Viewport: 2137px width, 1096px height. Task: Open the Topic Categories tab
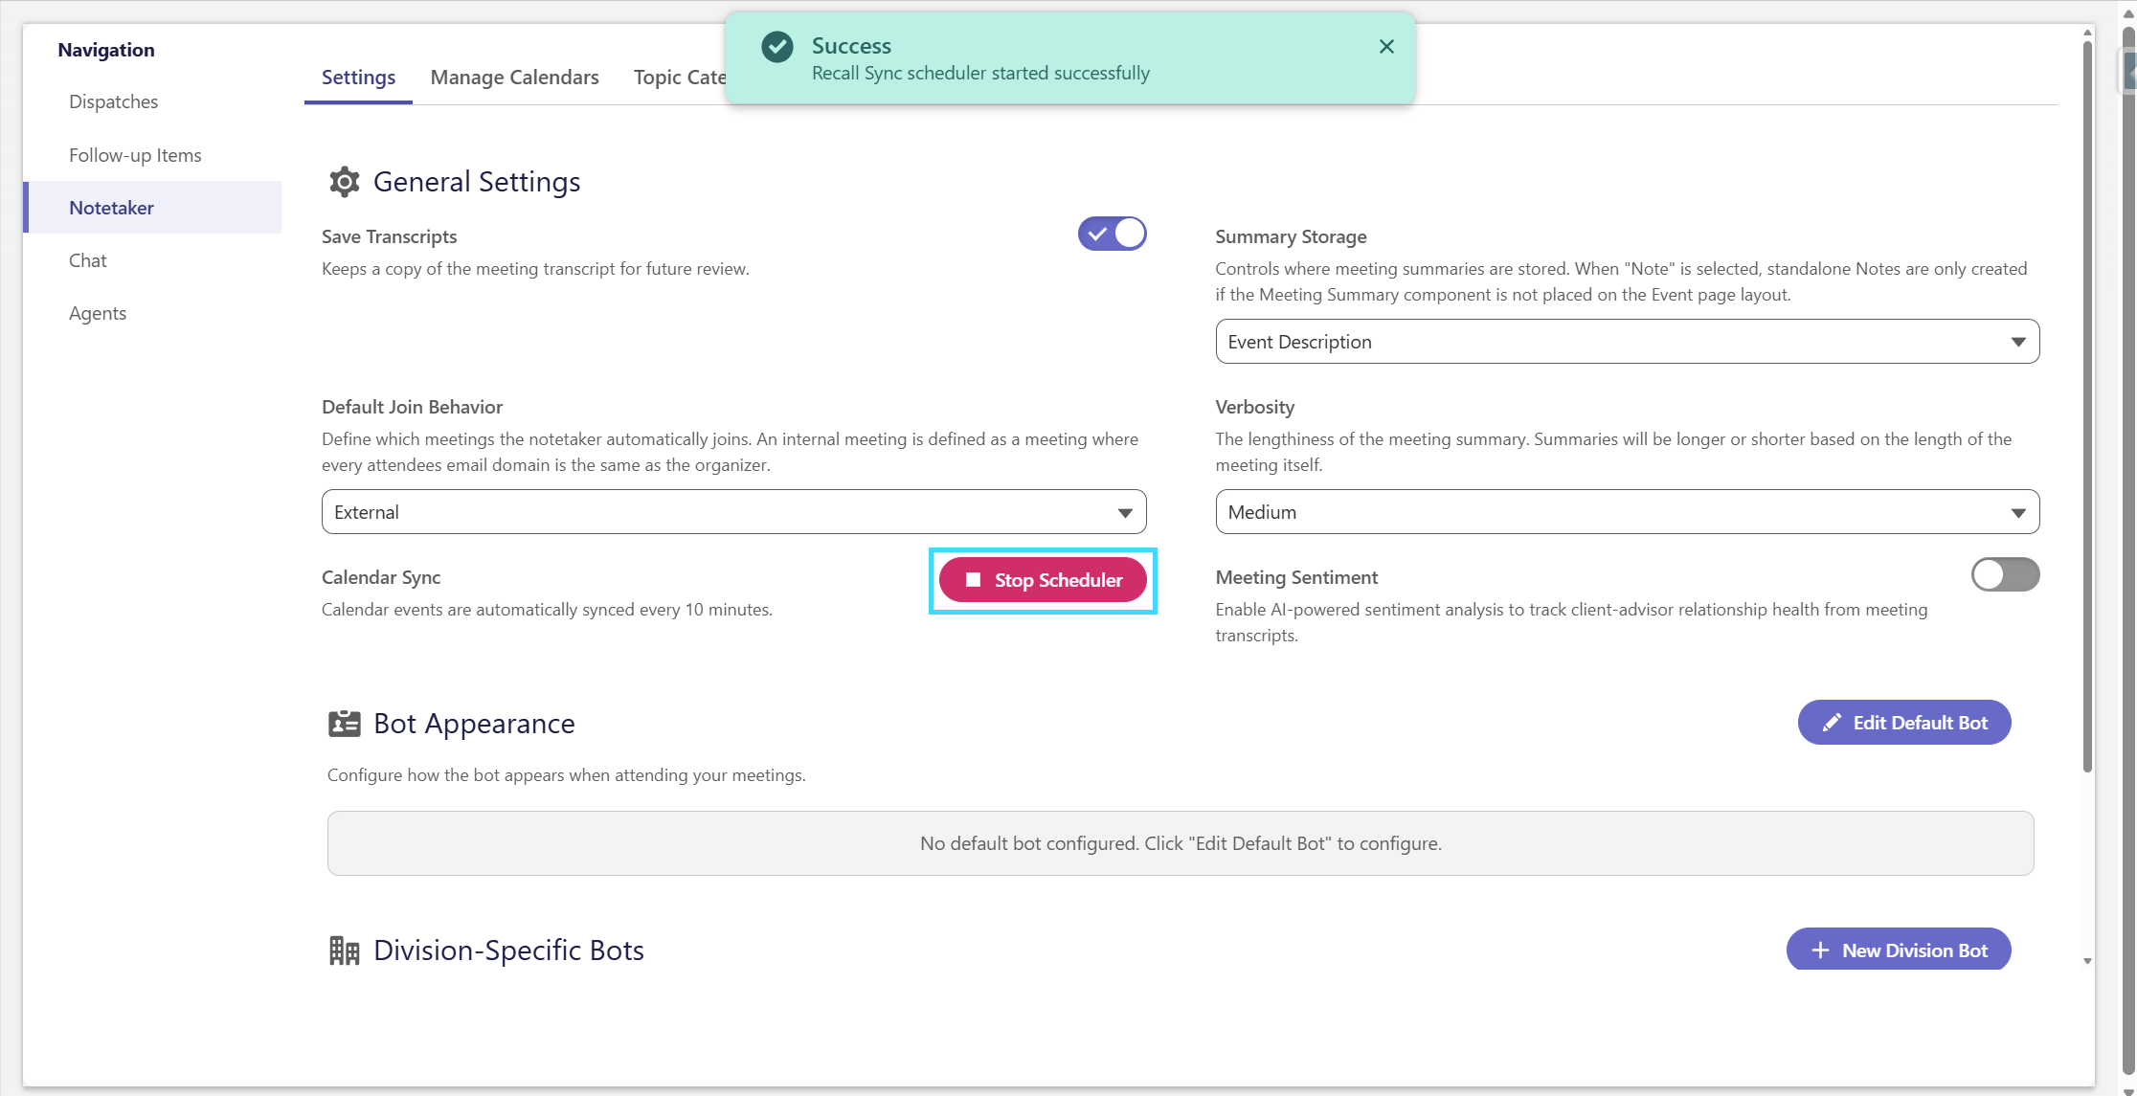(679, 78)
